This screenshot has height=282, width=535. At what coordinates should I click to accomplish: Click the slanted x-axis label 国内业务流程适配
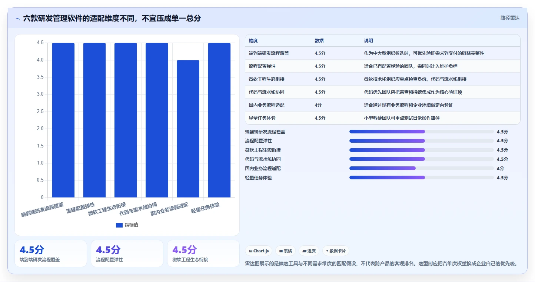(170, 209)
